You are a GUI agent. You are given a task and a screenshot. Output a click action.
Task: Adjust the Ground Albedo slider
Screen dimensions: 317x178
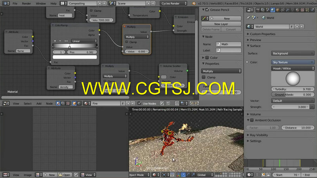point(292,95)
